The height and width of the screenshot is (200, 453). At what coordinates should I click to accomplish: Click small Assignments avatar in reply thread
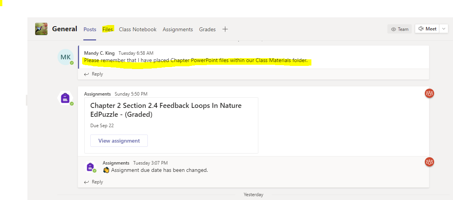90,167
